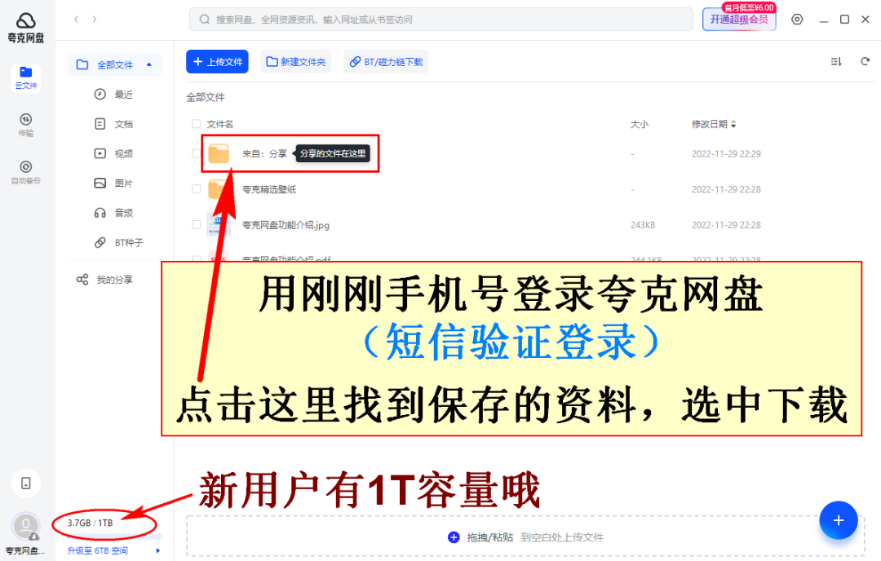Image resolution: width=881 pixels, height=561 pixels.
Task: Open 夸克网盘功能介绍.jpg thumbnail
Action: tap(219, 224)
